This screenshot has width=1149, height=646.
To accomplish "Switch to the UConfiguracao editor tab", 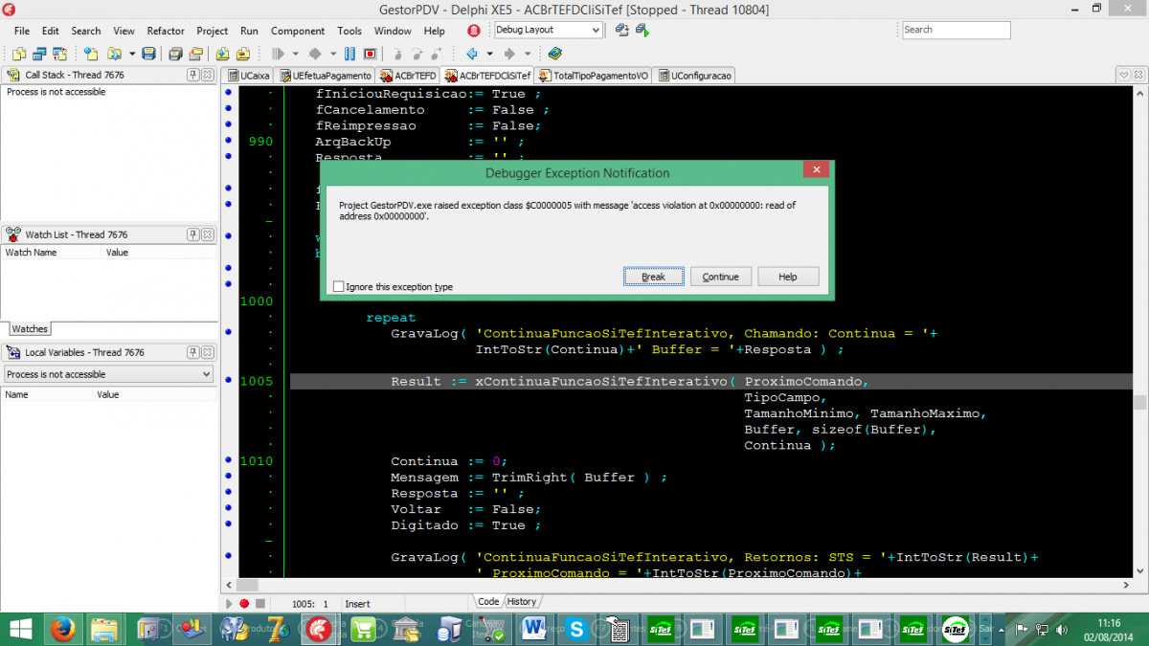I will (x=693, y=76).
